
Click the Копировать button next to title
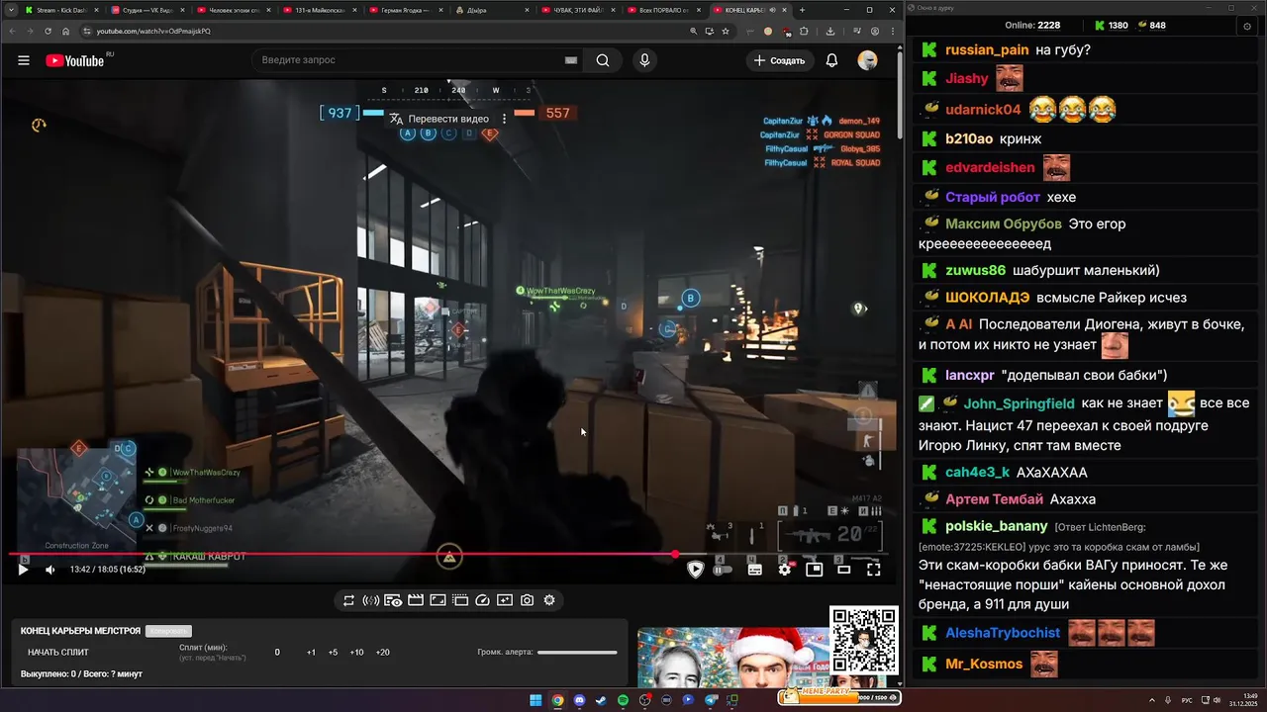click(168, 631)
